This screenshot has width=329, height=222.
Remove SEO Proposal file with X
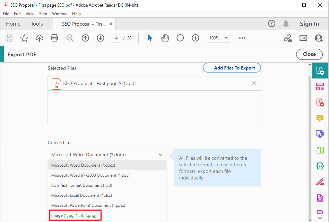click(x=254, y=83)
